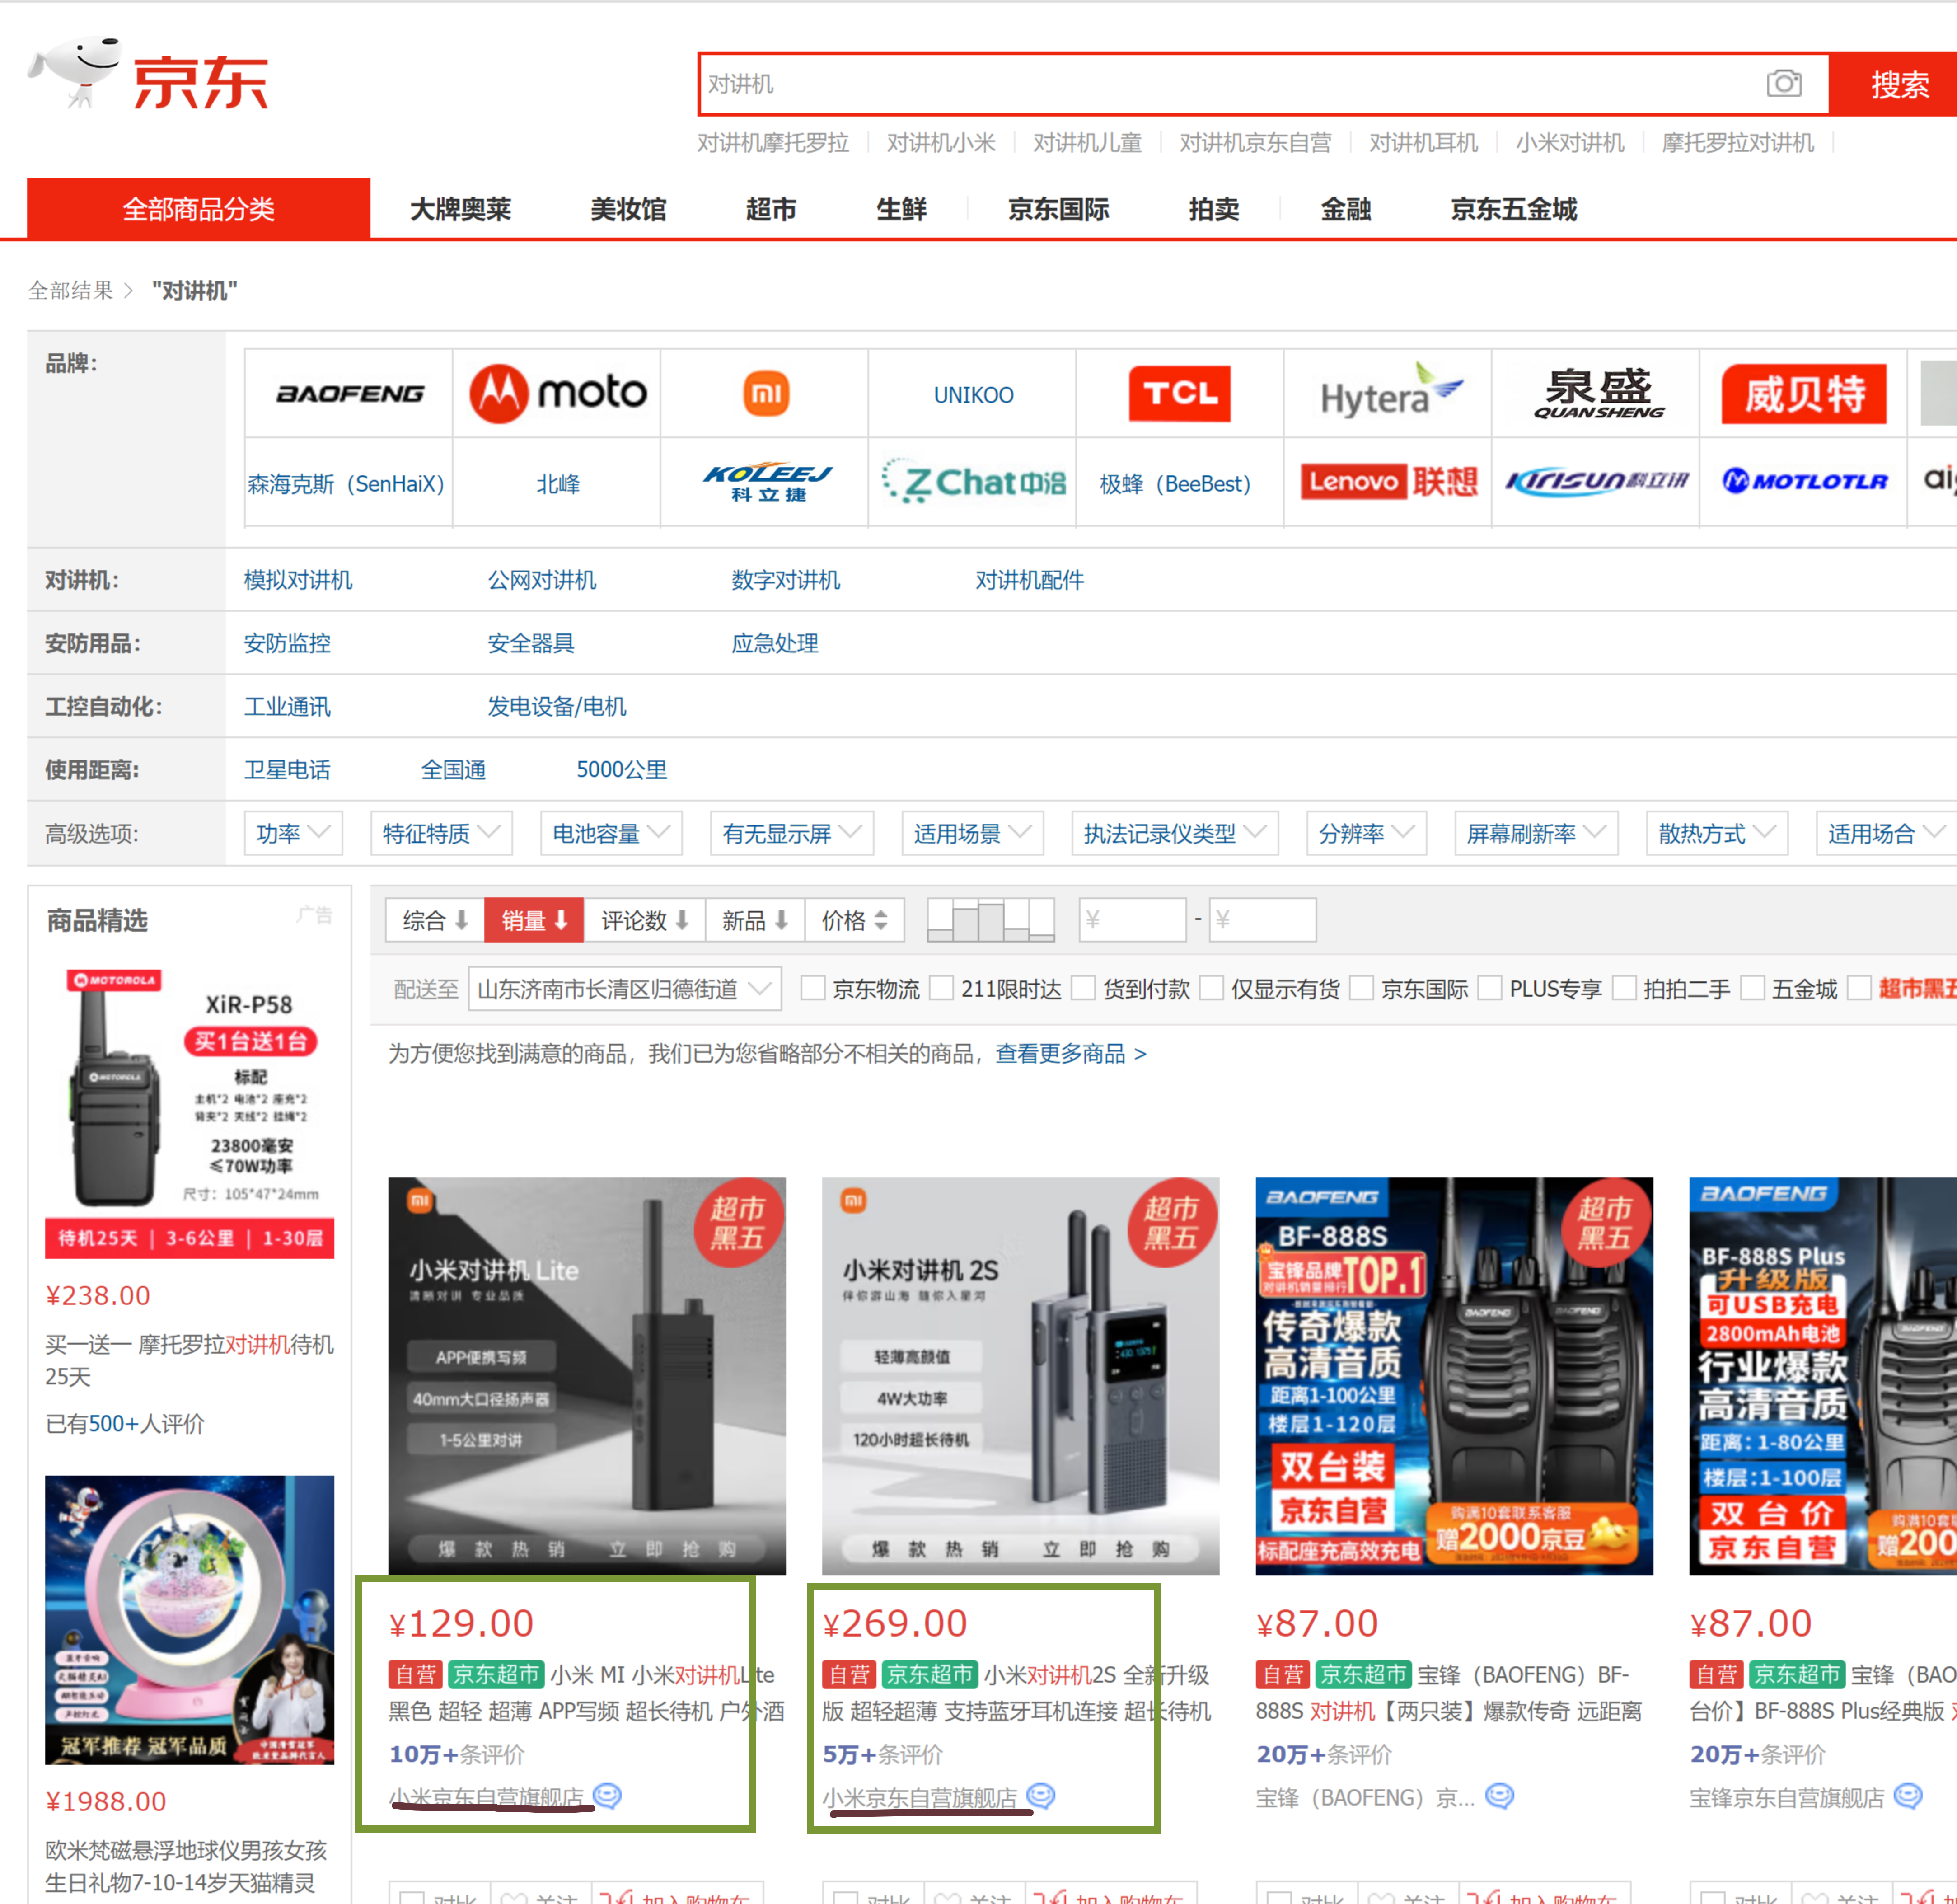The height and width of the screenshot is (1904, 1957).
Task: Click the red 搜索 search button
Action: (x=1893, y=84)
